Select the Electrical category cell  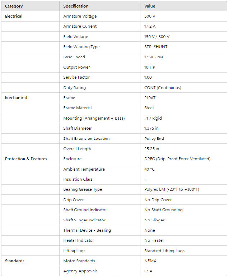[x=14, y=16]
